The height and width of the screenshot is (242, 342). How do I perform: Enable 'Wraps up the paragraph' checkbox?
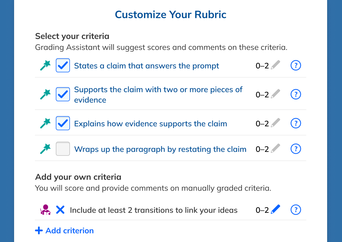click(x=63, y=149)
